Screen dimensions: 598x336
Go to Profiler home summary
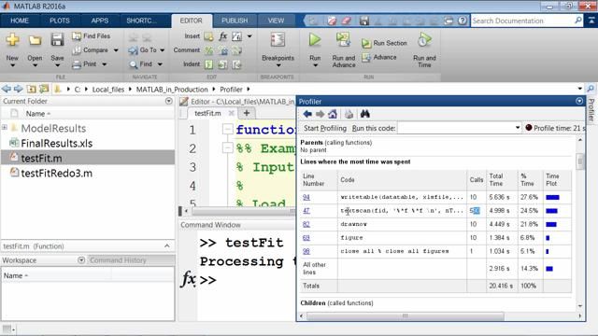click(333, 114)
